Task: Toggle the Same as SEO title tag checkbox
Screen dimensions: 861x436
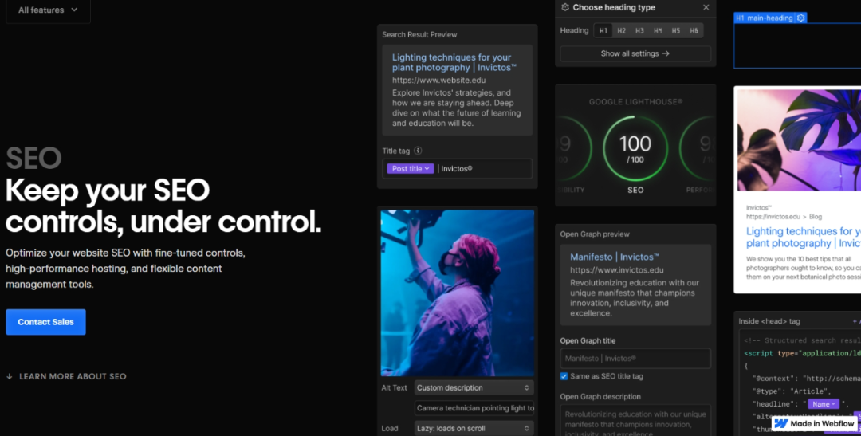Action: [564, 376]
